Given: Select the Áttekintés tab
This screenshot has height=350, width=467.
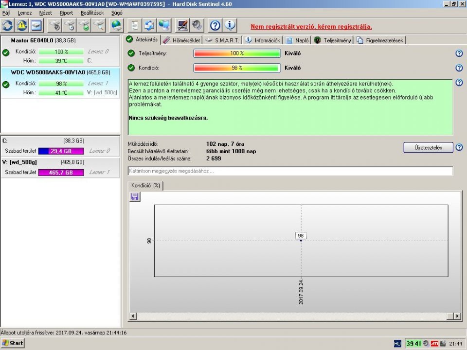Looking at the screenshot, I should pyautogui.click(x=143, y=39).
